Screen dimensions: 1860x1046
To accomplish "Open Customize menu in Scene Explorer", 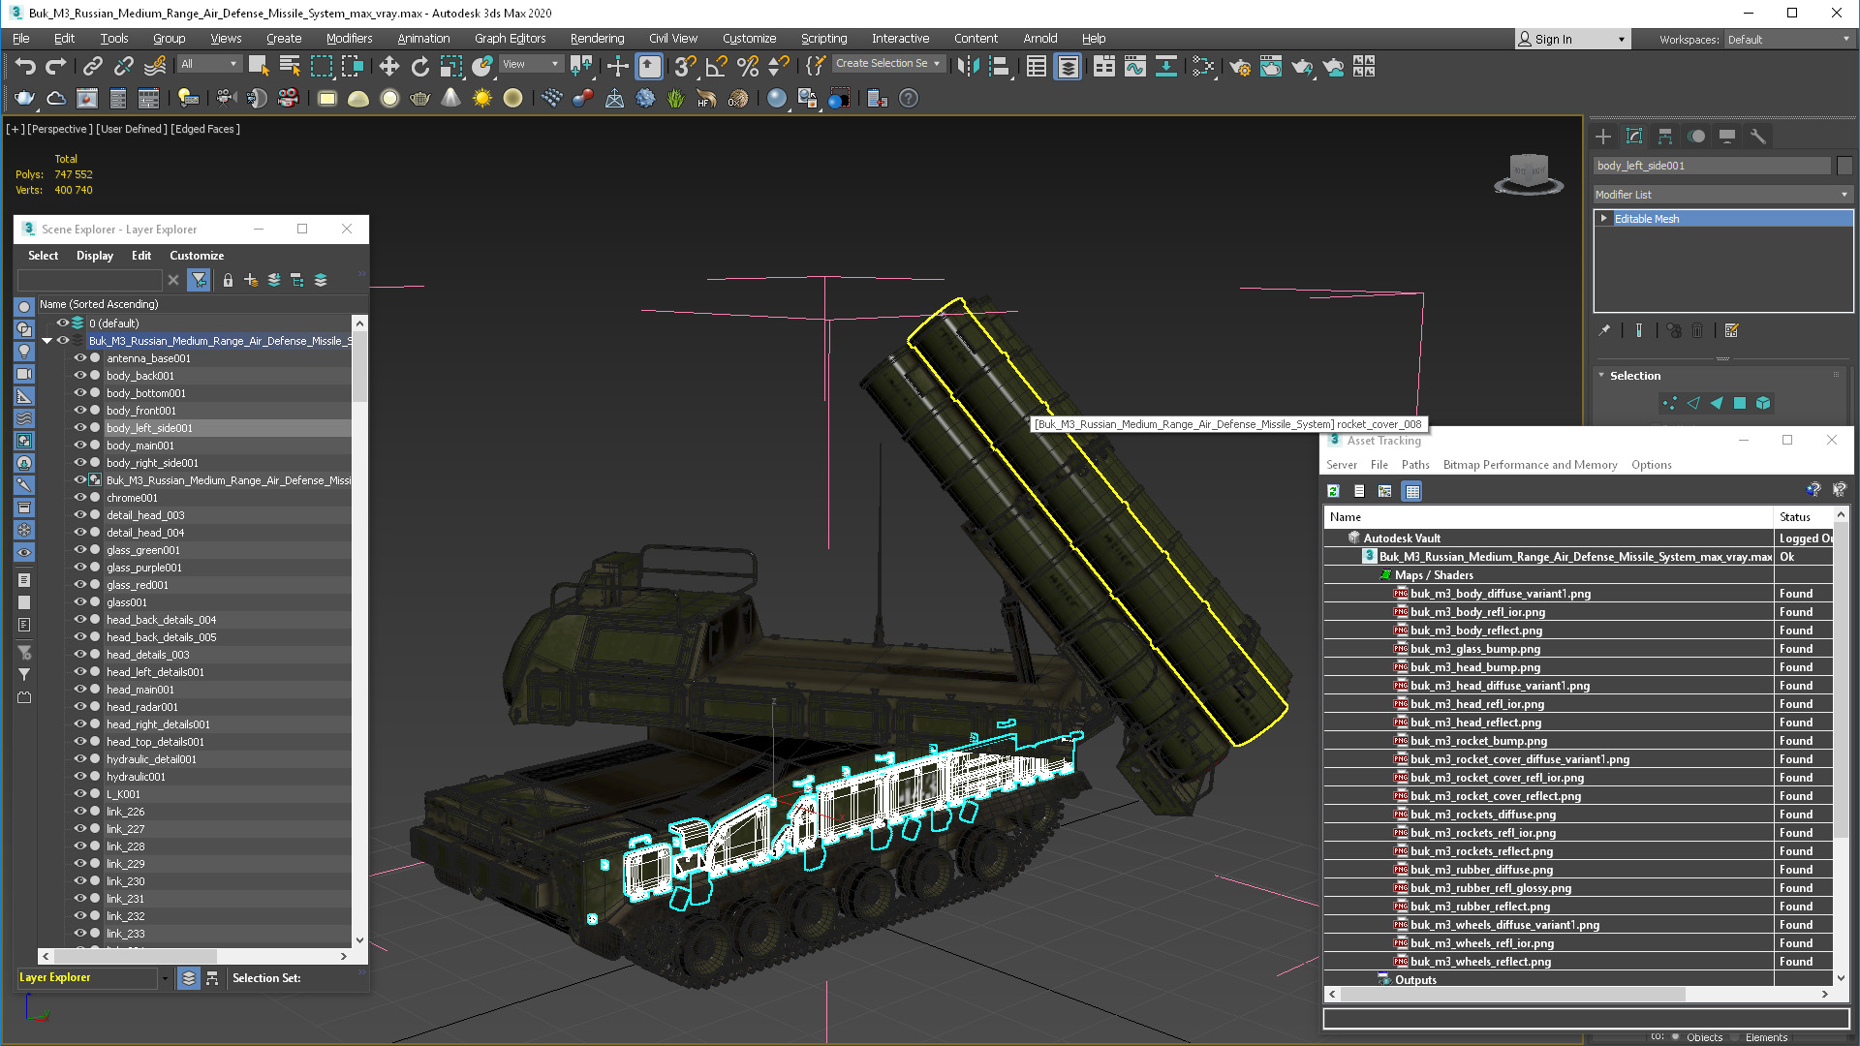I will 197,256.
